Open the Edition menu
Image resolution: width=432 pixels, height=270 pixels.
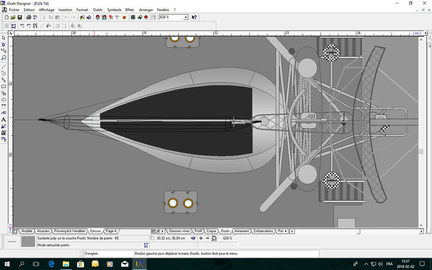[29, 10]
